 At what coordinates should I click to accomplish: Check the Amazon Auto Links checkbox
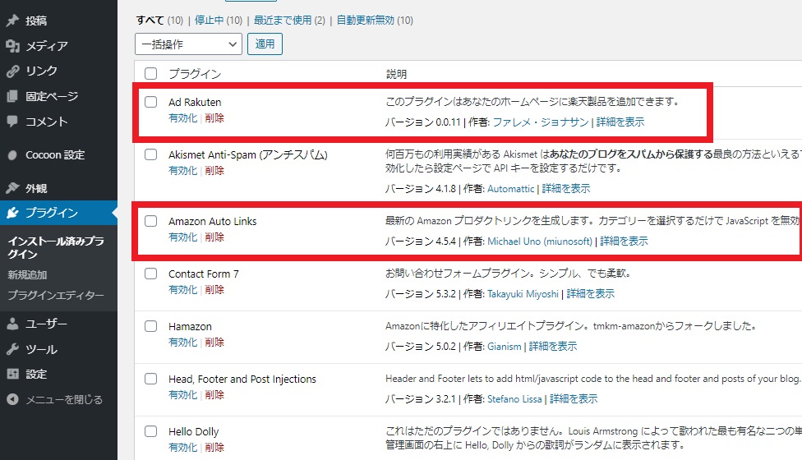point(151,221)
